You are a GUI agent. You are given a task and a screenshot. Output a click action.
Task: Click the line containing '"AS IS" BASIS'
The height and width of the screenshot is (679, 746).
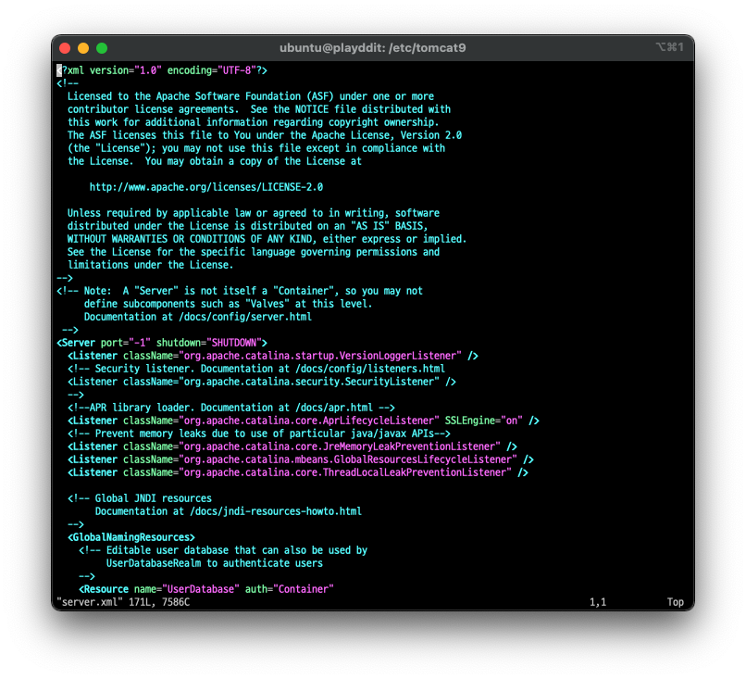247,226
